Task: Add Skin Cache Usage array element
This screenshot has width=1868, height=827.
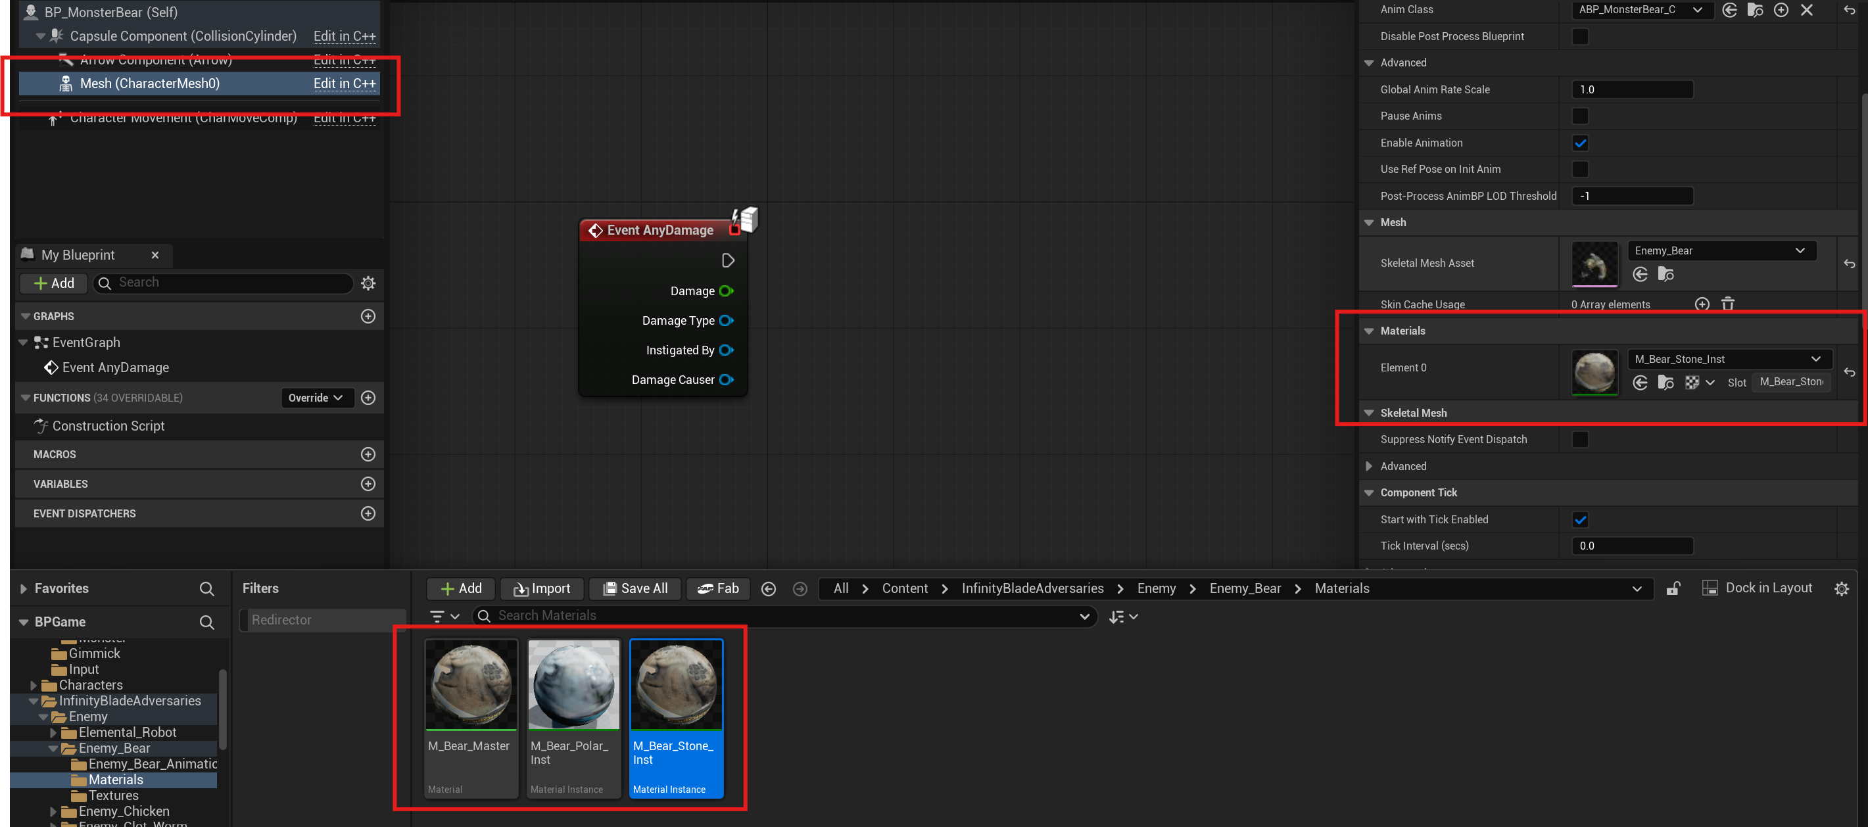Action: [x=1702, y=304]
